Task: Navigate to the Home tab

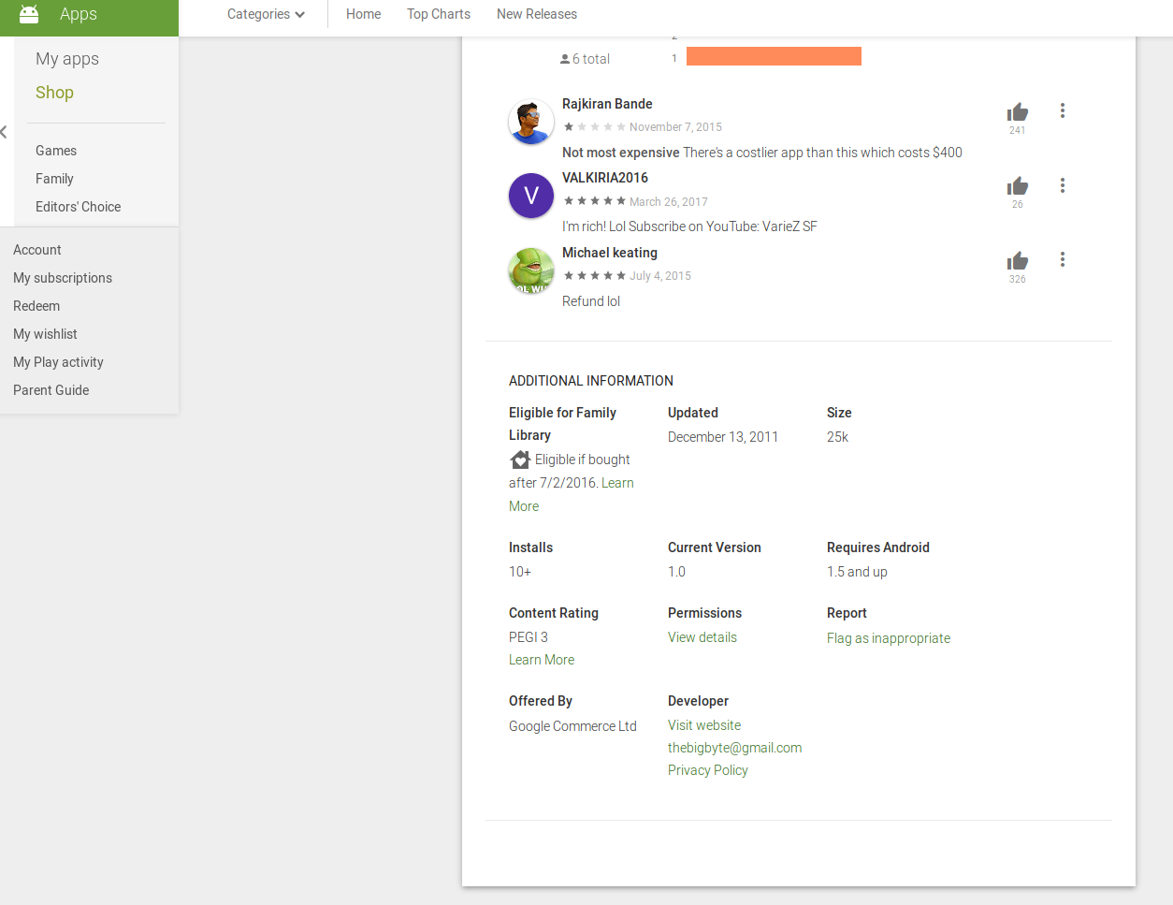Action: coord(363,14)
